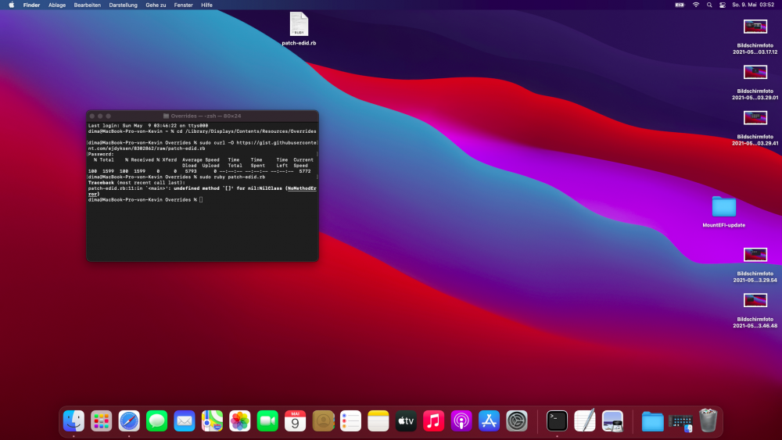Open TextEdit from the Dock
The height and width of the screenshot is (440, 782).
click(584, 421)
